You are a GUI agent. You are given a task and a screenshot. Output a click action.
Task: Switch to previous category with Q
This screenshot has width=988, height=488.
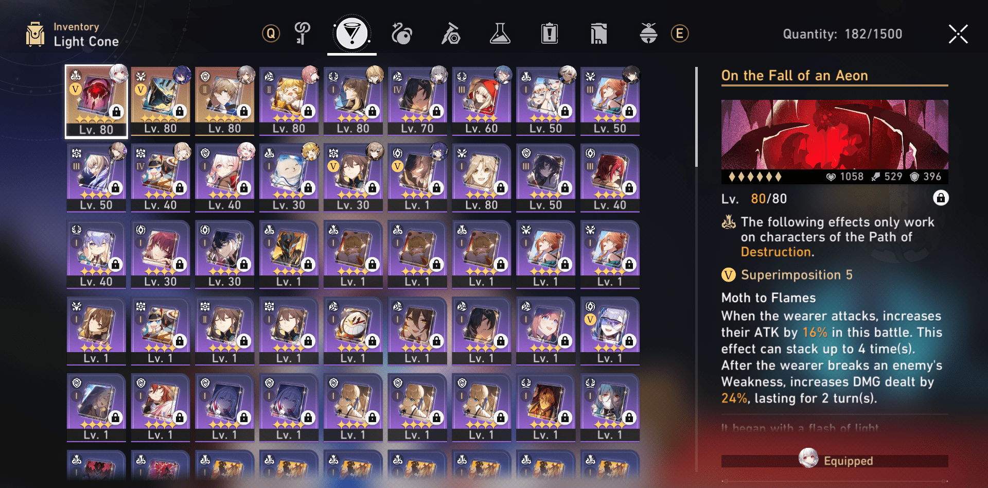pyautogui.click(x=271, y=34)
